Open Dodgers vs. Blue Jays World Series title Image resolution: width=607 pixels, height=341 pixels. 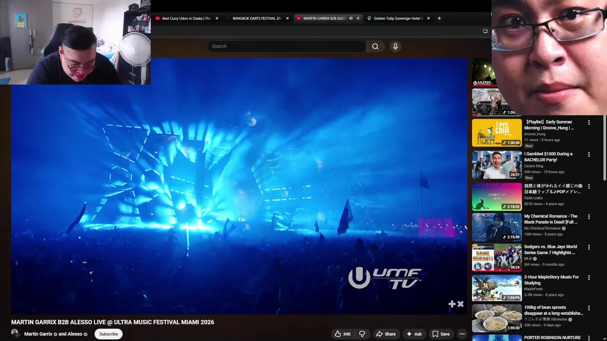pos(551,250)
